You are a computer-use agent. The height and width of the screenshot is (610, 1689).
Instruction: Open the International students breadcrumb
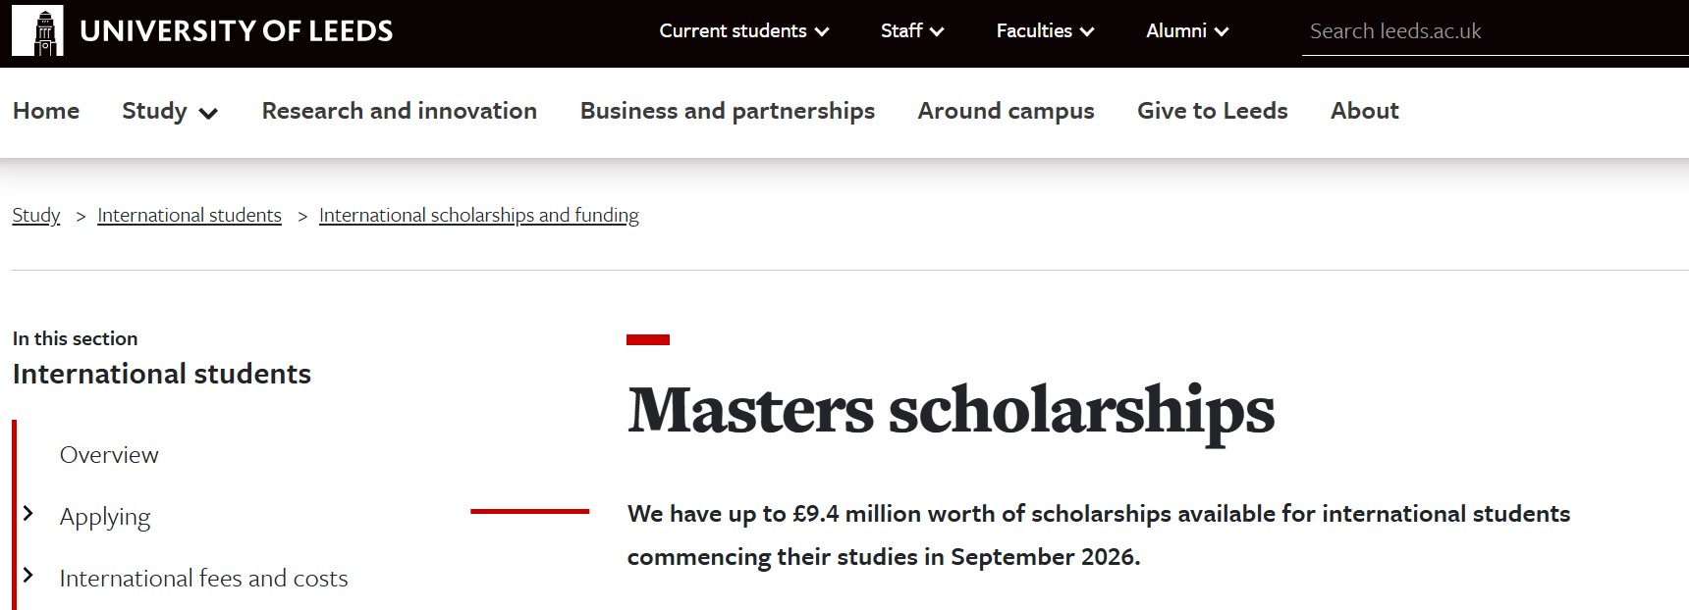(189, 215)
